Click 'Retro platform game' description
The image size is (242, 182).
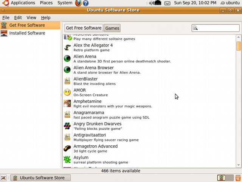(92, 50)
